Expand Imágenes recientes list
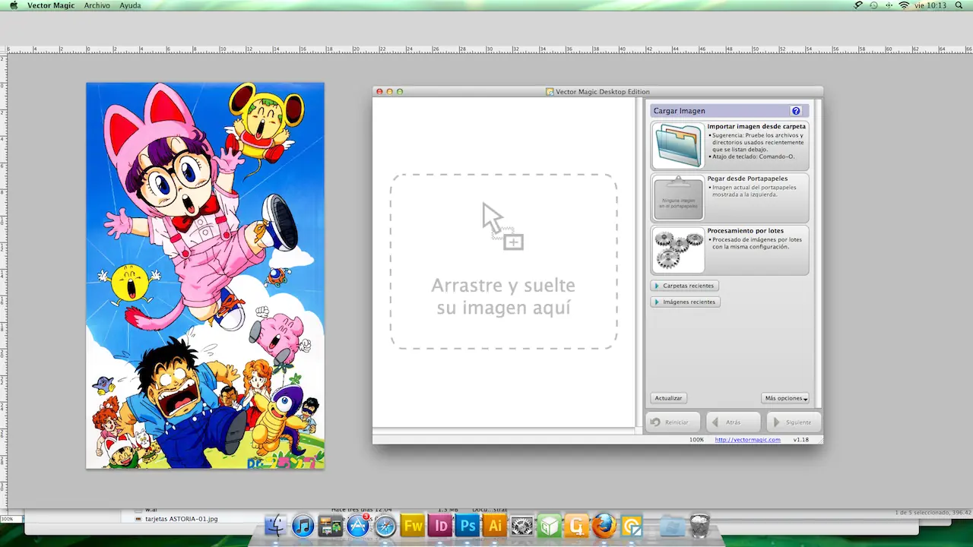 click(686, 302)
